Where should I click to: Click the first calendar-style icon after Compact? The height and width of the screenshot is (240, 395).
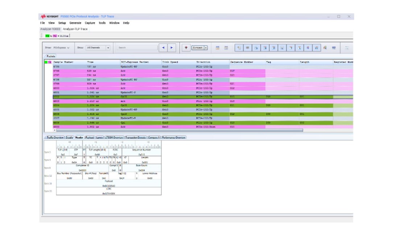pyautogui.click(x=218, y=47)
